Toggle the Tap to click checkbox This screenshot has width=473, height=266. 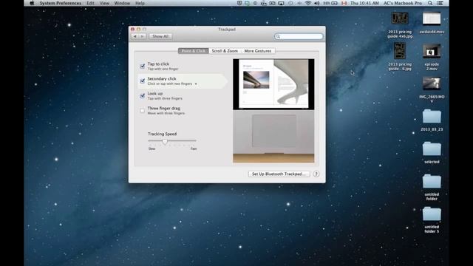coord(143,66)
